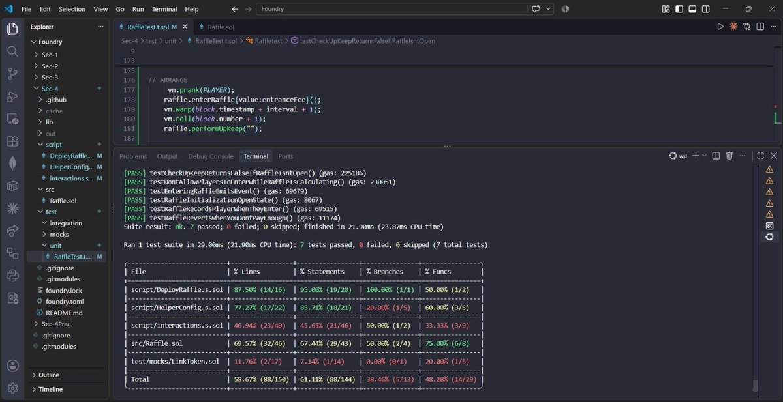The height and width of the screenshot is (402, 783).
Task: Collapse the script folder
Action: click(x=53, y=144)
